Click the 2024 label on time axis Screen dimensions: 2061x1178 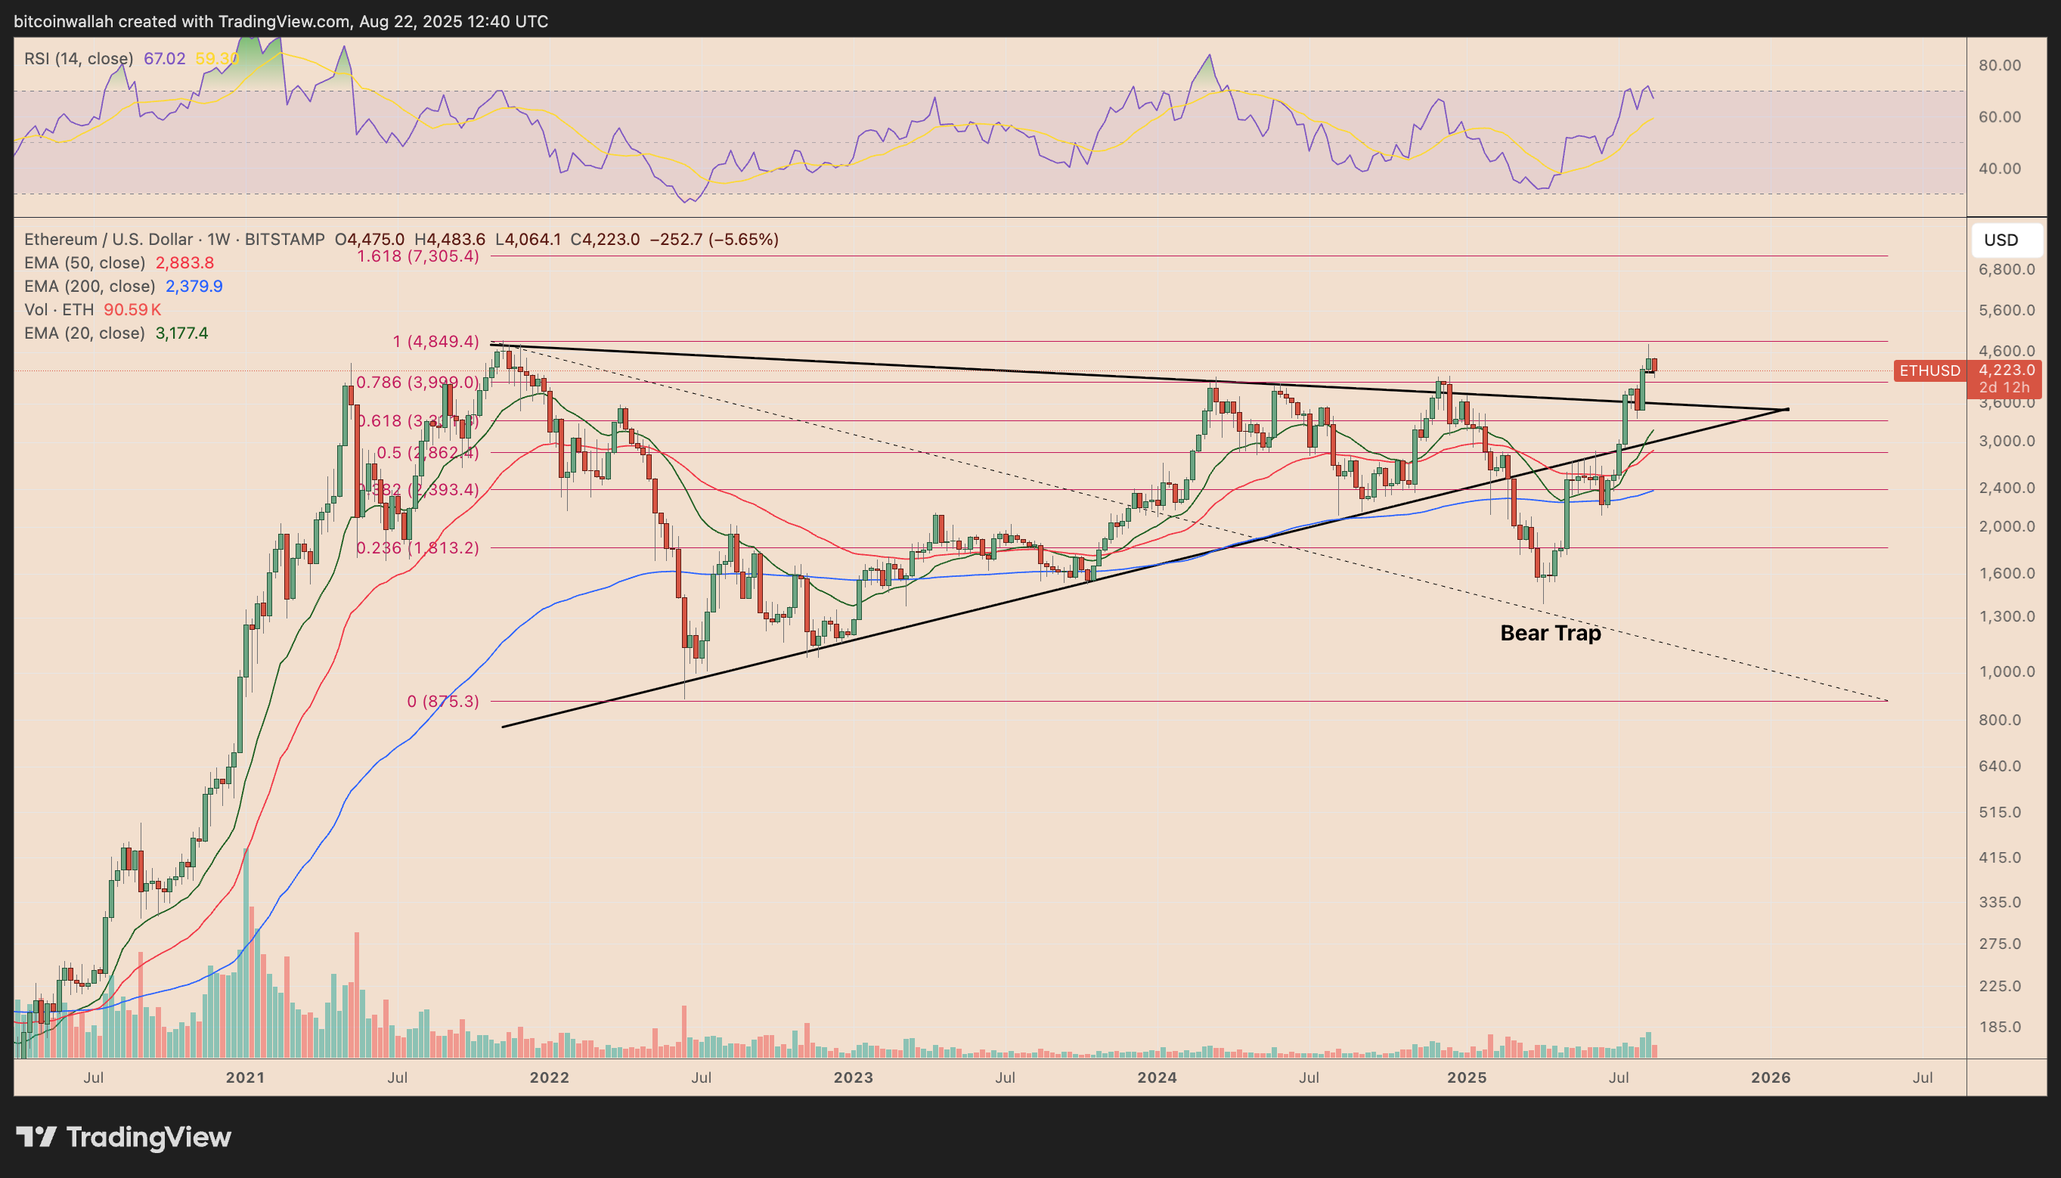(x=1157, y=1077)
